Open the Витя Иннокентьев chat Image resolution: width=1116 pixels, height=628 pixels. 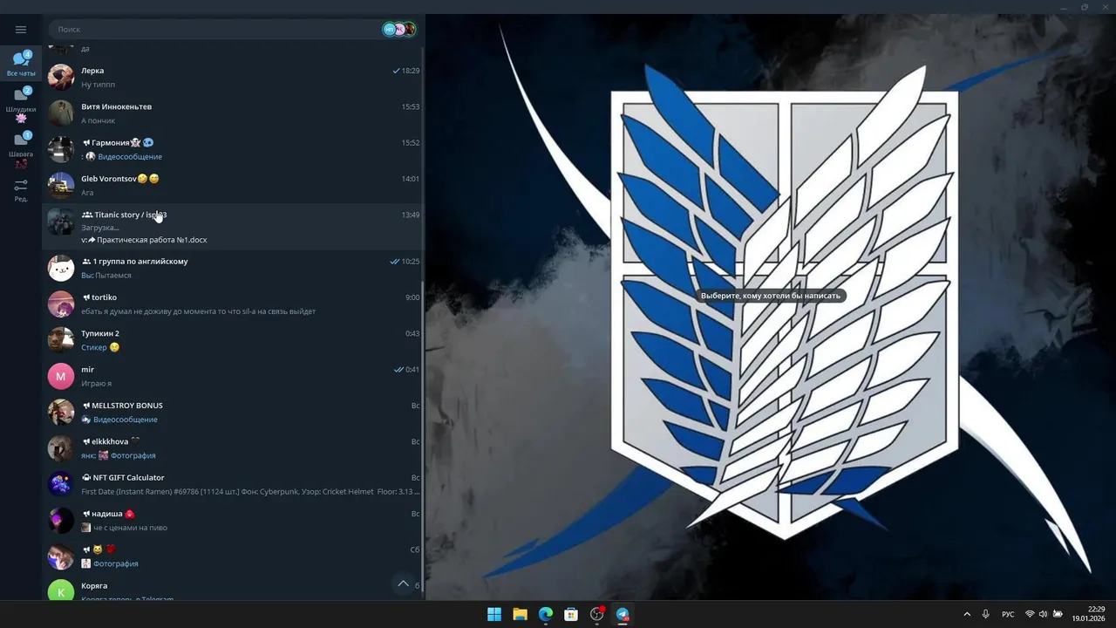pyautogui.click(x=233, y=113)
